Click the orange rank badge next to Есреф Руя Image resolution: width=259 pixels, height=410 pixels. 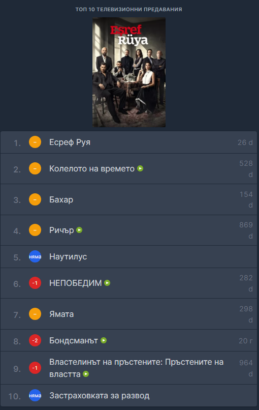[x=35, y=142]
